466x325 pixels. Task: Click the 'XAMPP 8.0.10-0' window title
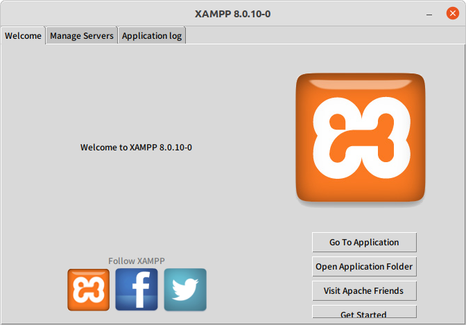[x=233, y=14]
